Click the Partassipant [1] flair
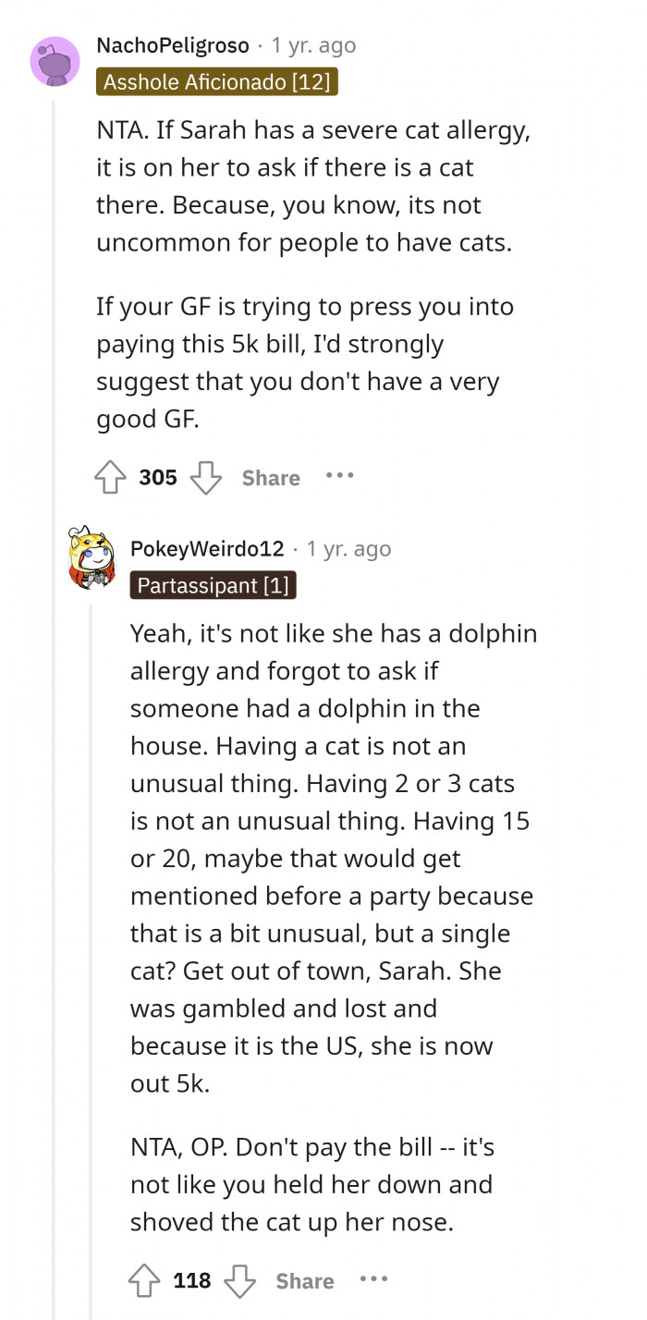The width and height of the screenshot is (647, 1320). pos(214,585)
